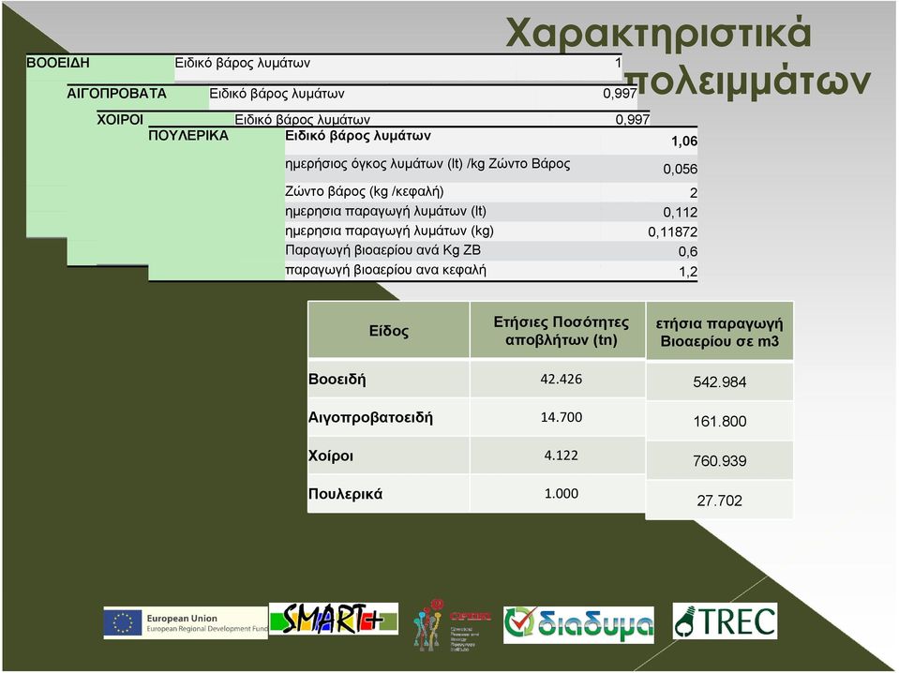Screen dimensions: 899x673
Task: Click the ΧΟΙΡΟΙ heading
Action: pyautogui.click(x=120, y=119)
